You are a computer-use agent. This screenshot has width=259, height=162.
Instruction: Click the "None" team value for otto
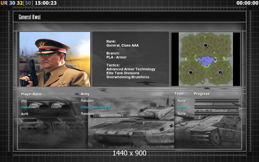pos(182,101)
